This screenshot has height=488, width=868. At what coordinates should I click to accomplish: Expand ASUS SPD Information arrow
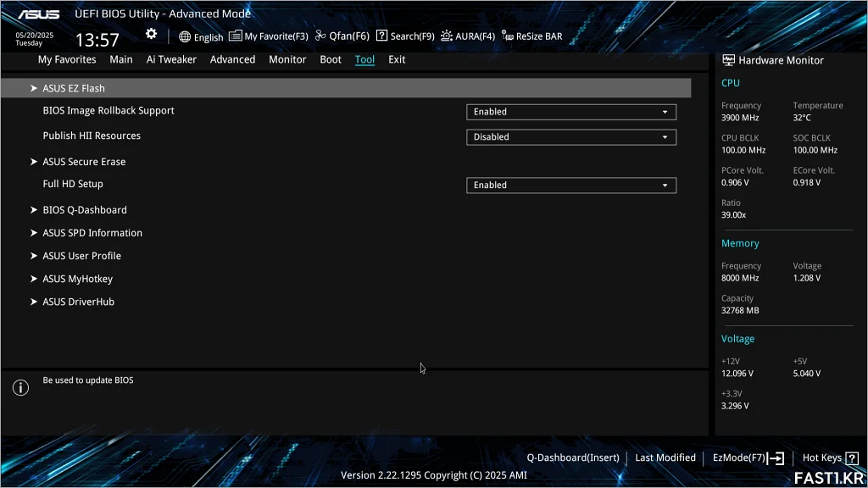coord(34,233)
